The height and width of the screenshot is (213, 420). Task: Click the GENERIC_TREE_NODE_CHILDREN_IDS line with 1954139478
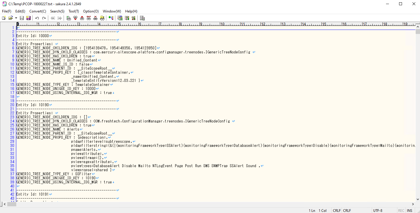coord(86,48)
